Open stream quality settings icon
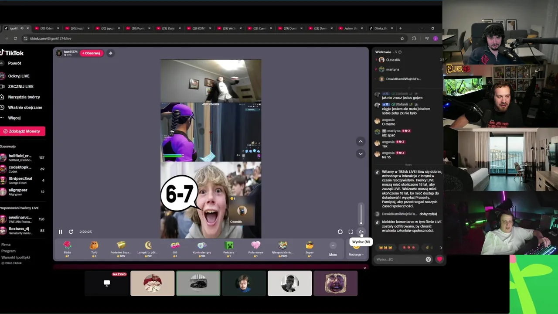The image size is (558, 314). 340,232
